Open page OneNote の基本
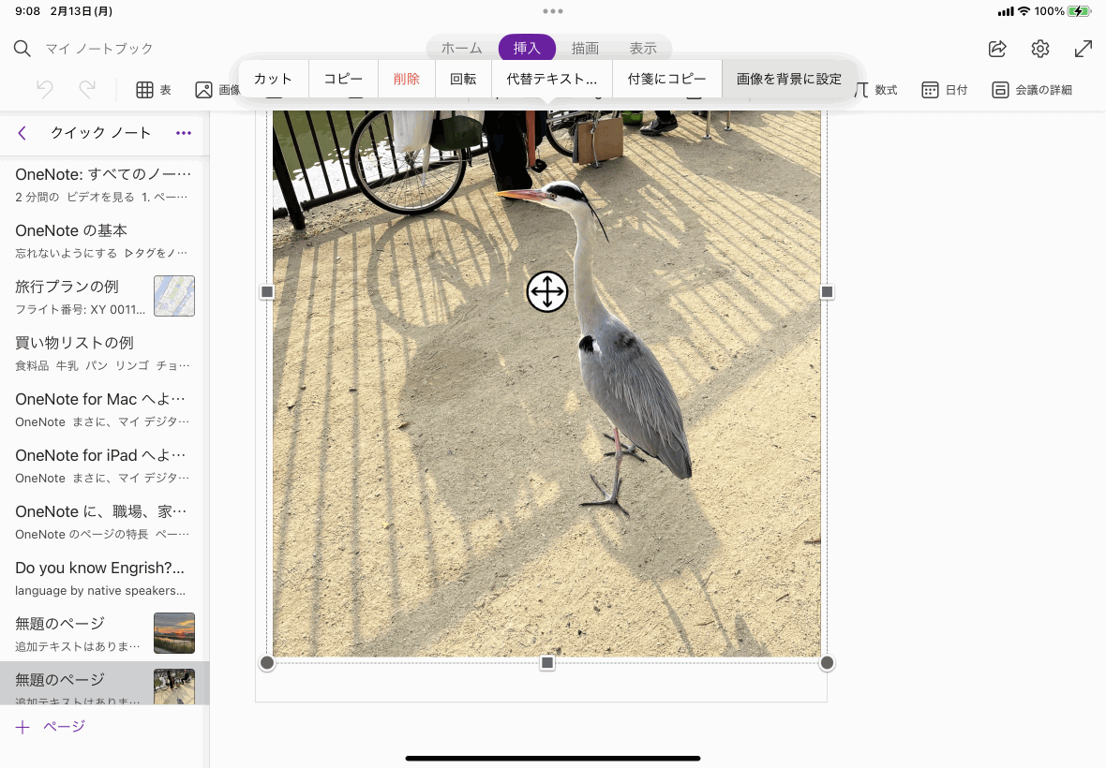Viewport: 1106px width, 768px height. coord(104,241)
